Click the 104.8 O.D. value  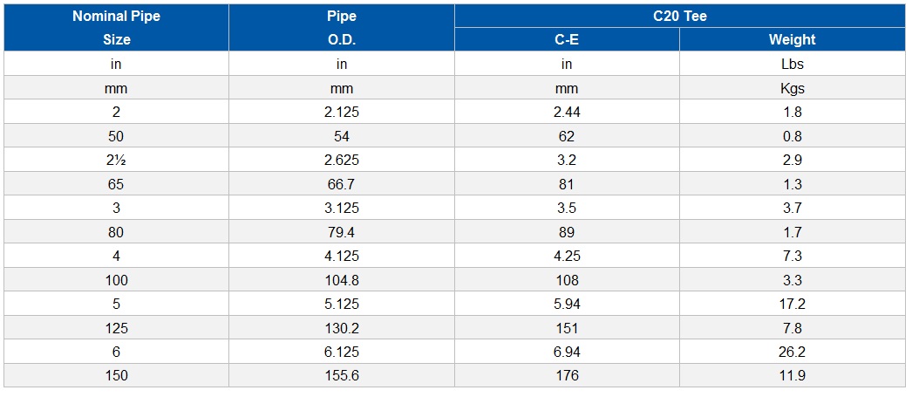342,280
